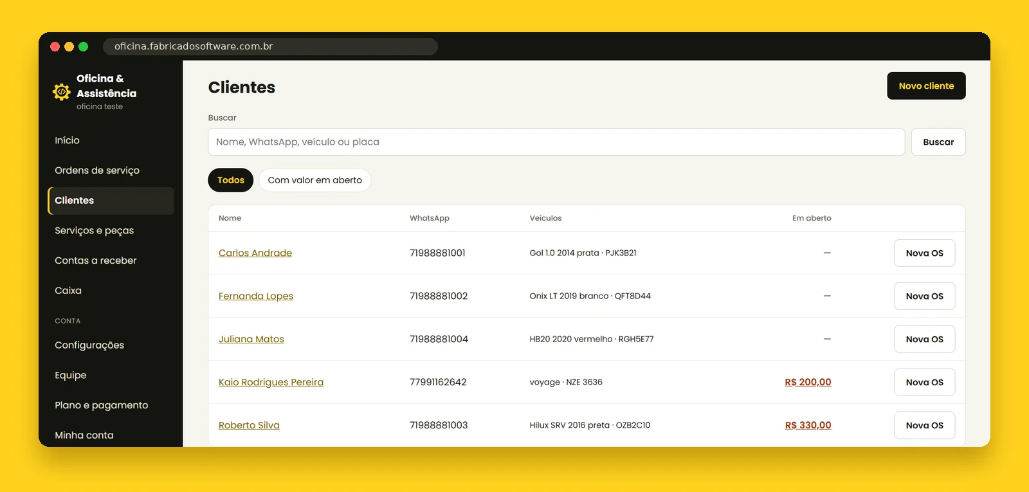
Task: Click vehicle text HB20 2020 vermelho
Action: (570, 339)
